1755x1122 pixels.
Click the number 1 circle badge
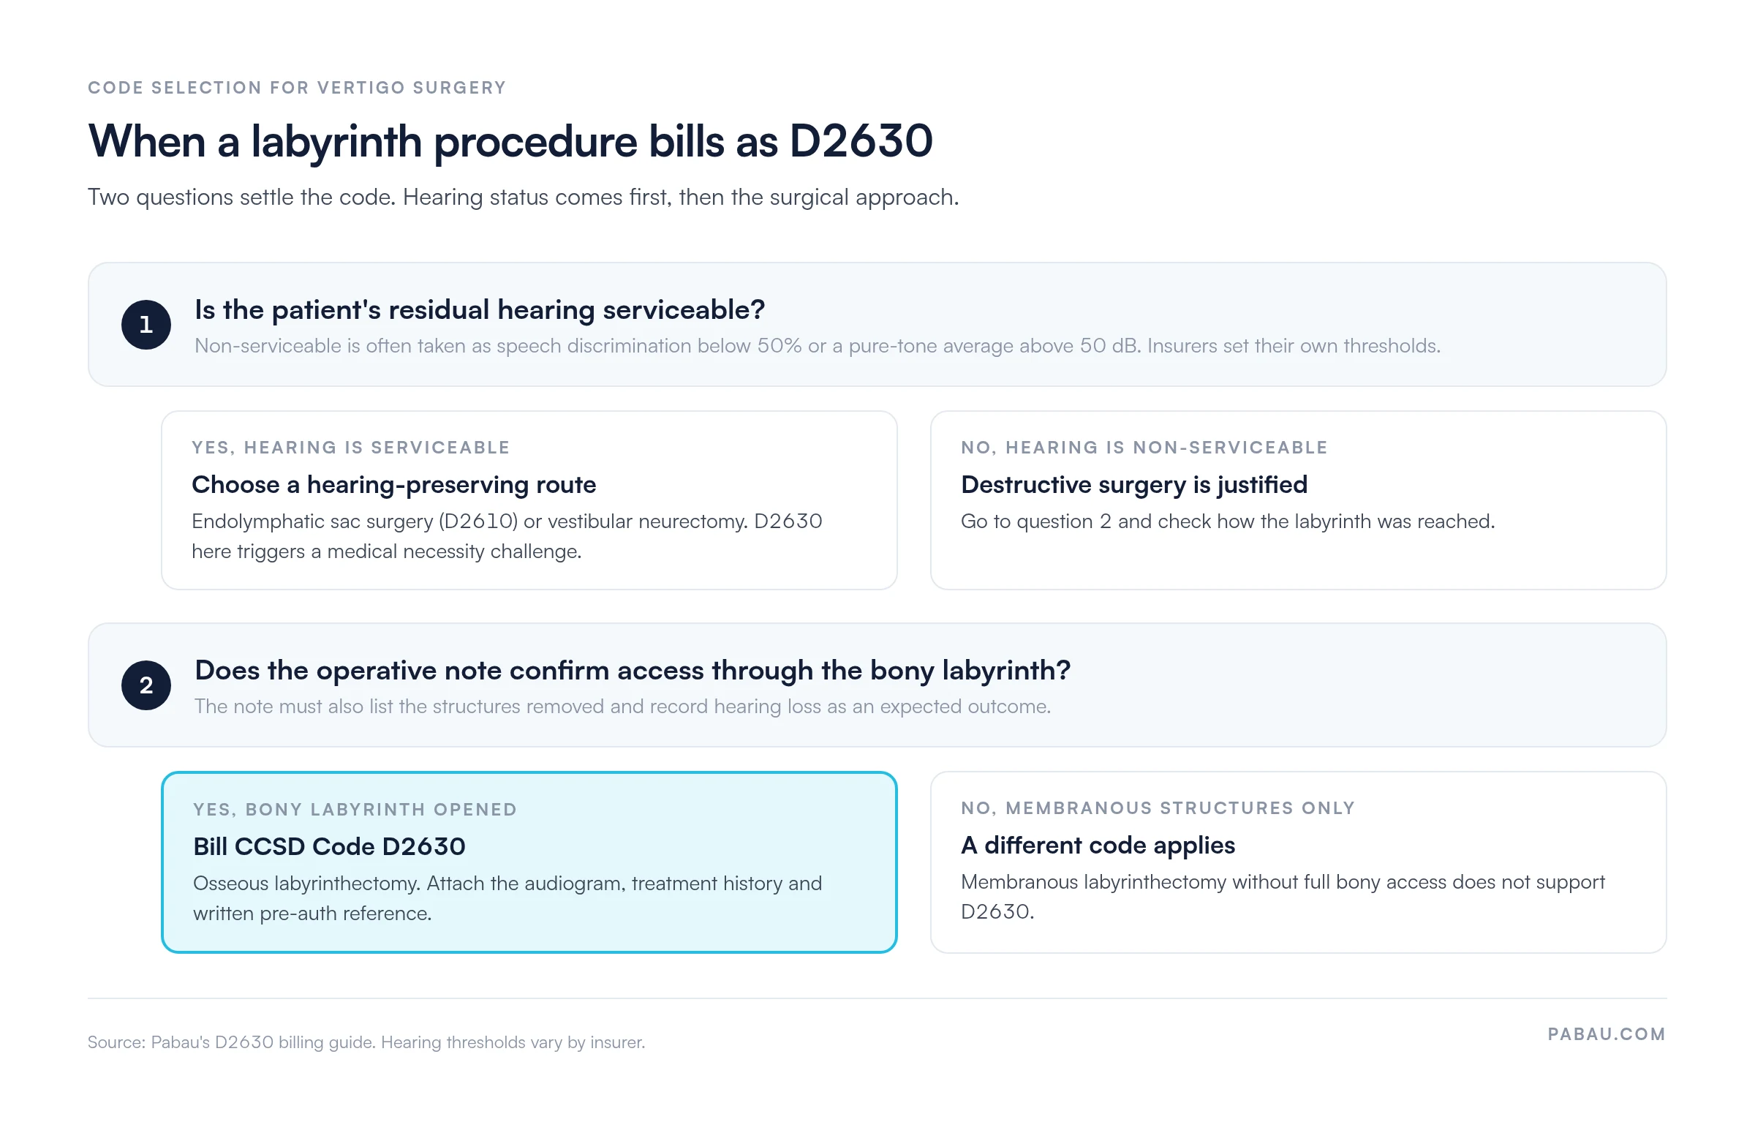tap(146, 325)
